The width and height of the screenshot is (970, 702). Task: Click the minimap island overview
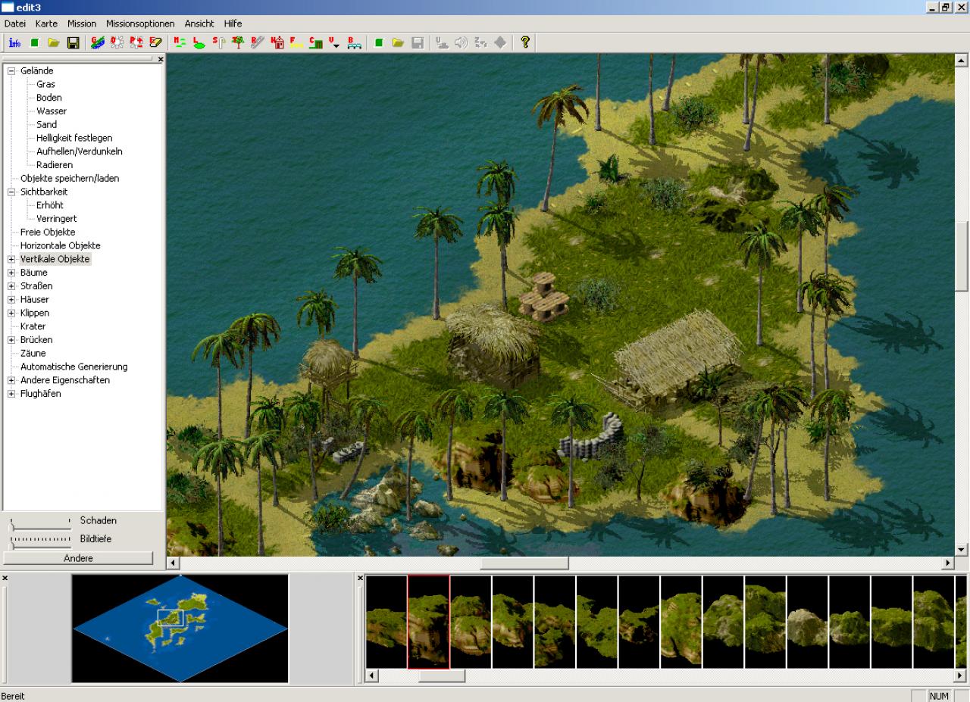click(180, 628)
